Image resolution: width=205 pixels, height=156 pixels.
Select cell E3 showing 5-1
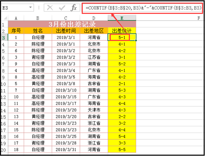tap(122, 37)
